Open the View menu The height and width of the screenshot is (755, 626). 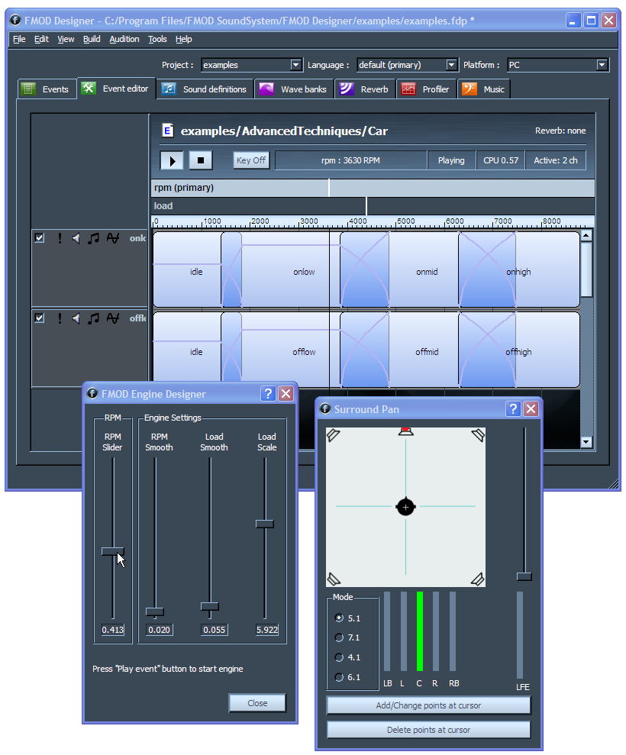66,39
